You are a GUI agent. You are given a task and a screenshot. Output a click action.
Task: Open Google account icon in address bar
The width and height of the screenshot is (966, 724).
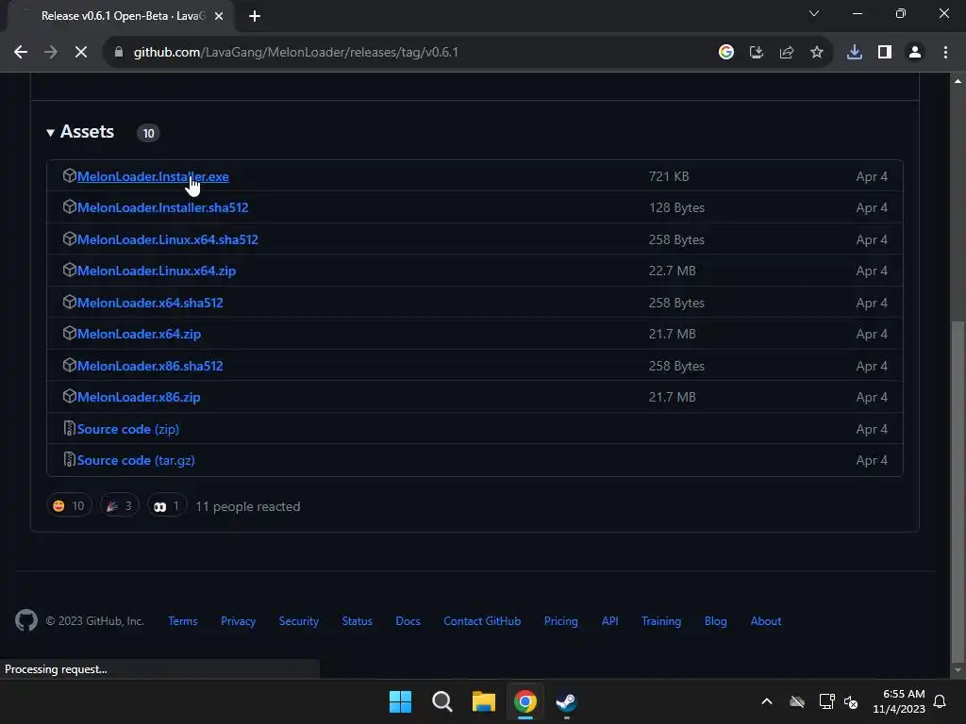[726, 53]
